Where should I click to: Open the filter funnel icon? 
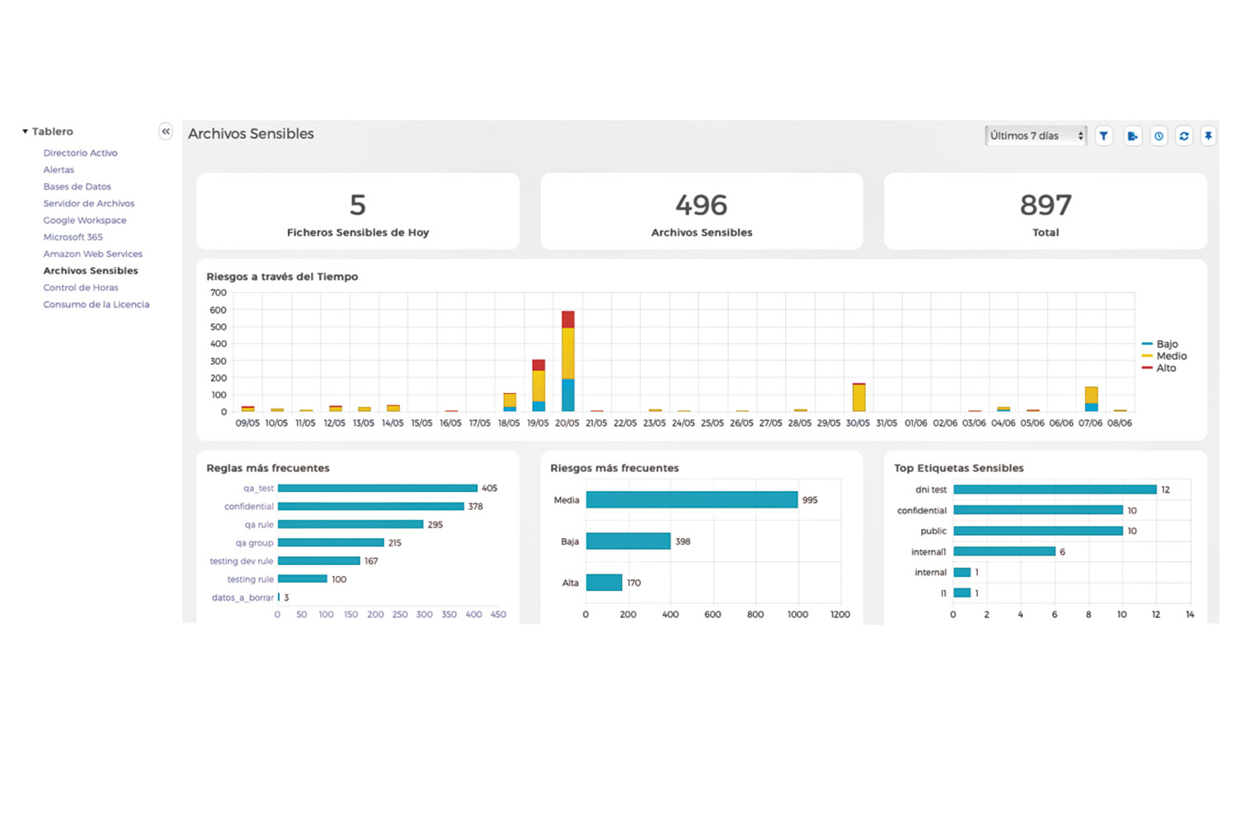(1103, 136)
